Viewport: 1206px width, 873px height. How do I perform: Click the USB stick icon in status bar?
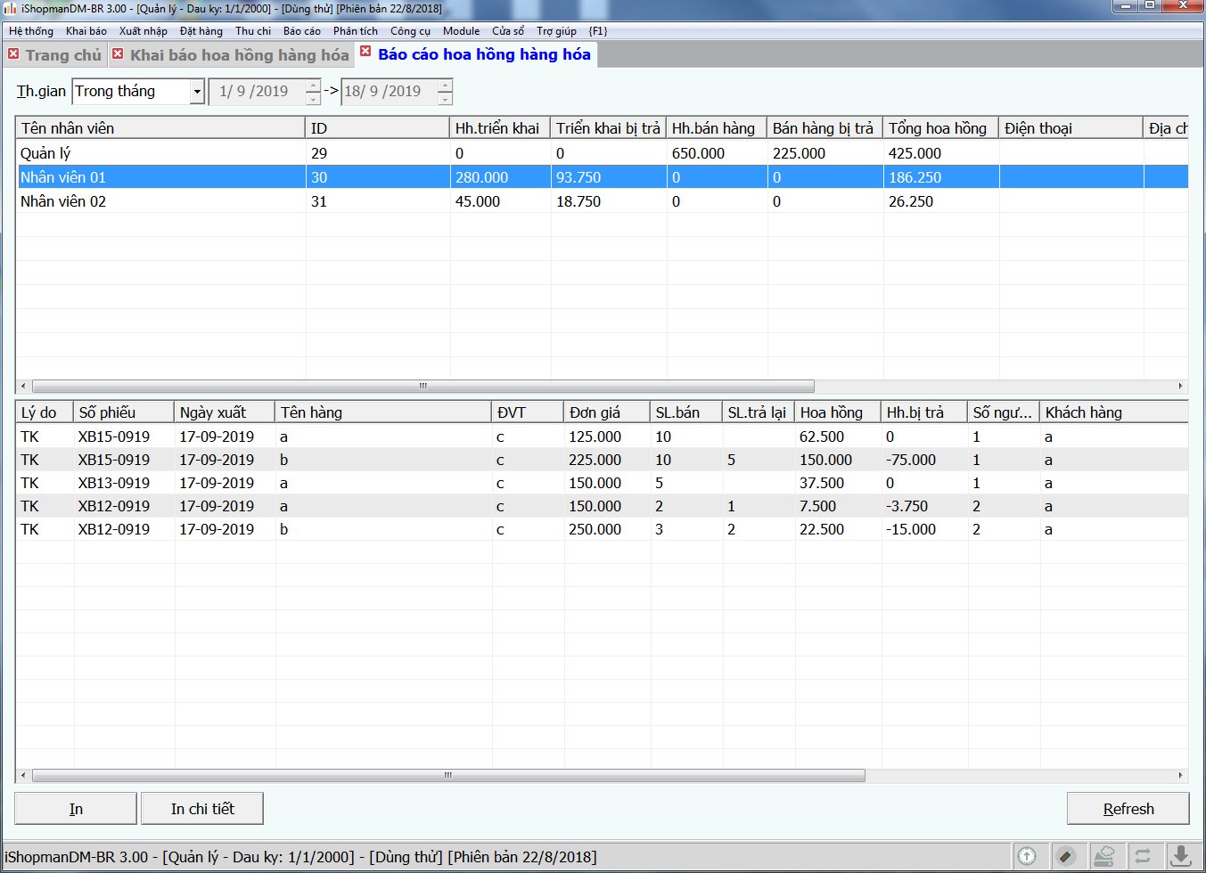[1065, 856]
